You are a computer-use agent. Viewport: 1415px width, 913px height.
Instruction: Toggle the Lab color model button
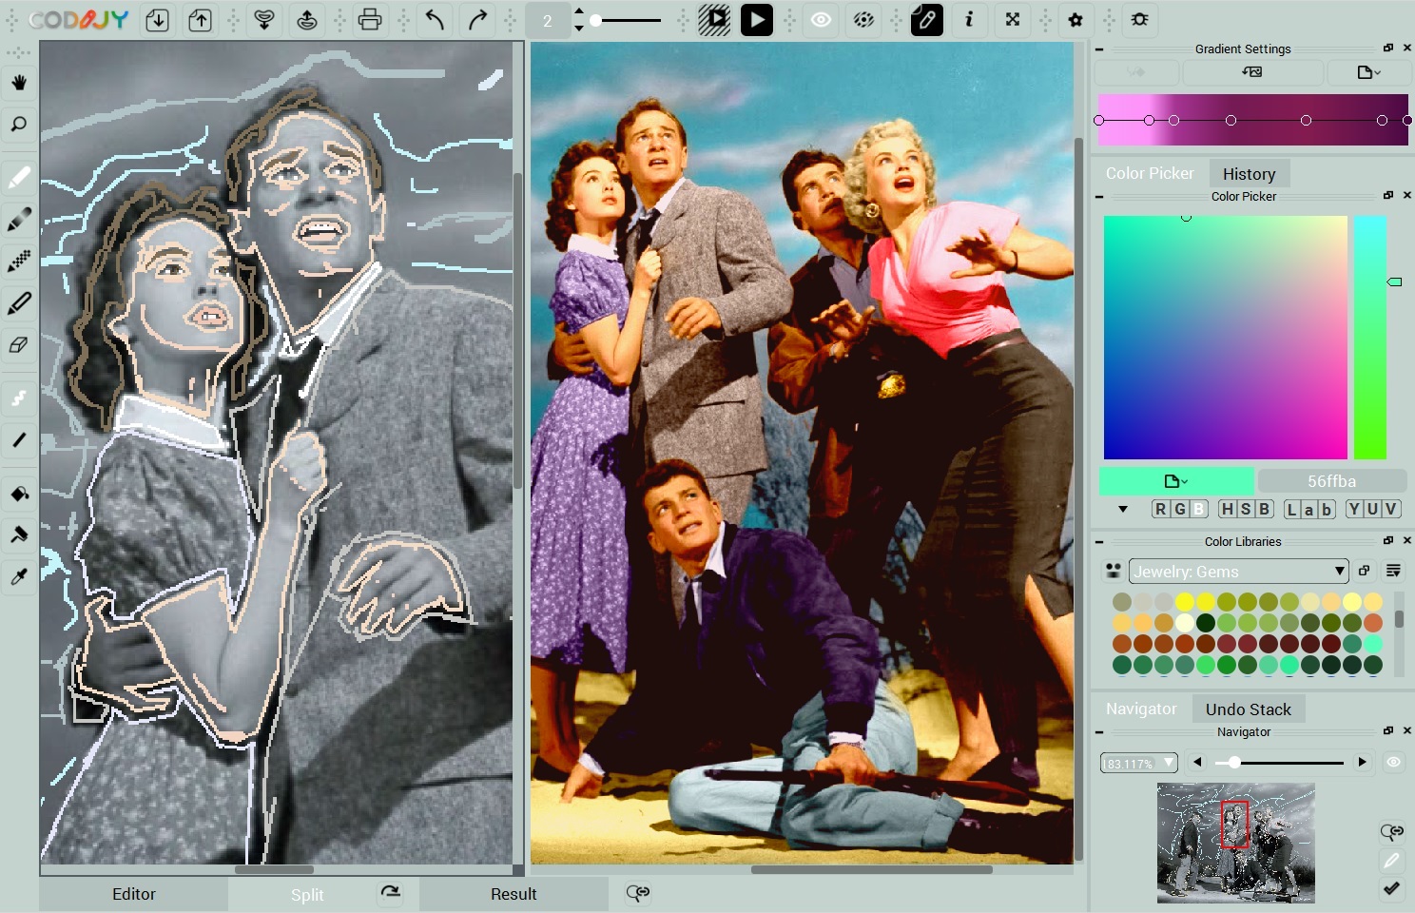point(1309,509)
